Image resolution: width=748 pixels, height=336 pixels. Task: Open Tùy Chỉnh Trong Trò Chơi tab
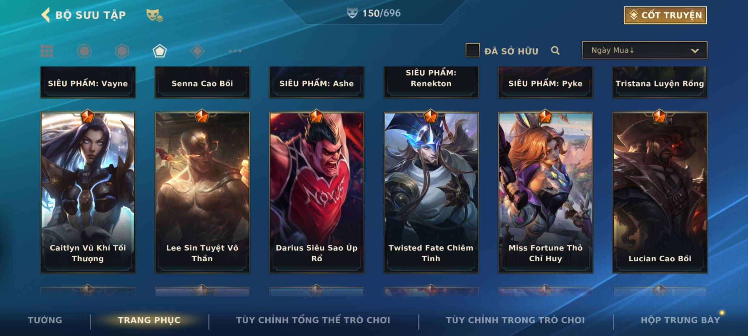pyautogui.click(x=515, y=320)
